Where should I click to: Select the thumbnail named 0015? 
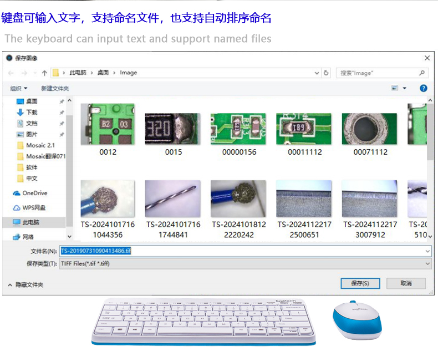pyautogui.click(x=173, y=130)
